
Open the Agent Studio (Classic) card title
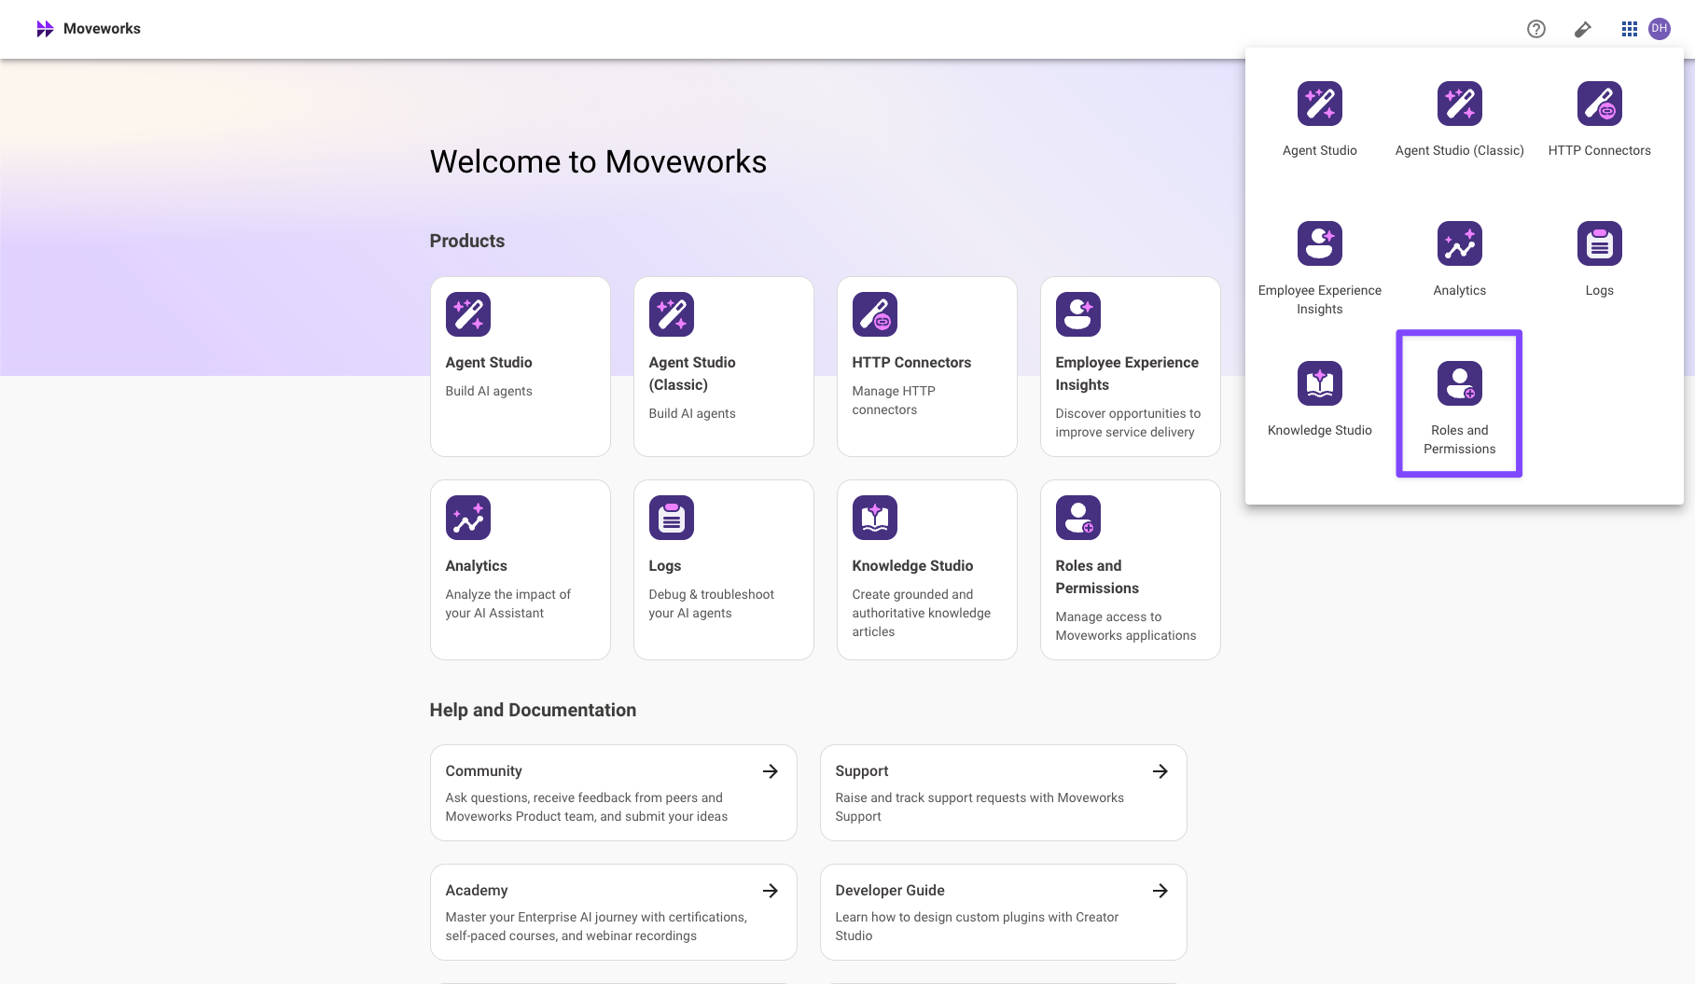[692, 374]
